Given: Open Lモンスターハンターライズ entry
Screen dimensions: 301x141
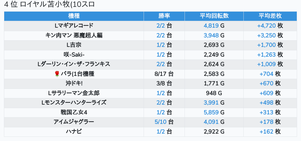Looking at the screenshot, I should (74, 103).
